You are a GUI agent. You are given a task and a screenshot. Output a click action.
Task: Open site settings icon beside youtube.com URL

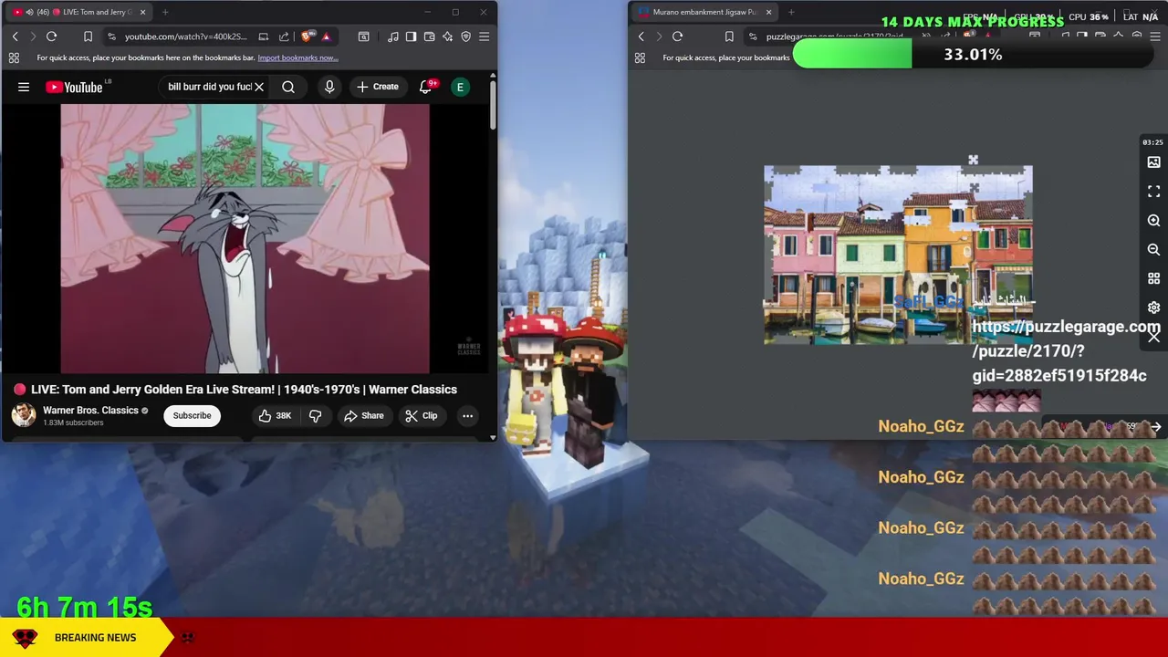coord(111,36)
